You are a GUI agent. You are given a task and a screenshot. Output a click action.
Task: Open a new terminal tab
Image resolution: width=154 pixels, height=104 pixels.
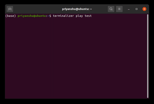point(10,9)
